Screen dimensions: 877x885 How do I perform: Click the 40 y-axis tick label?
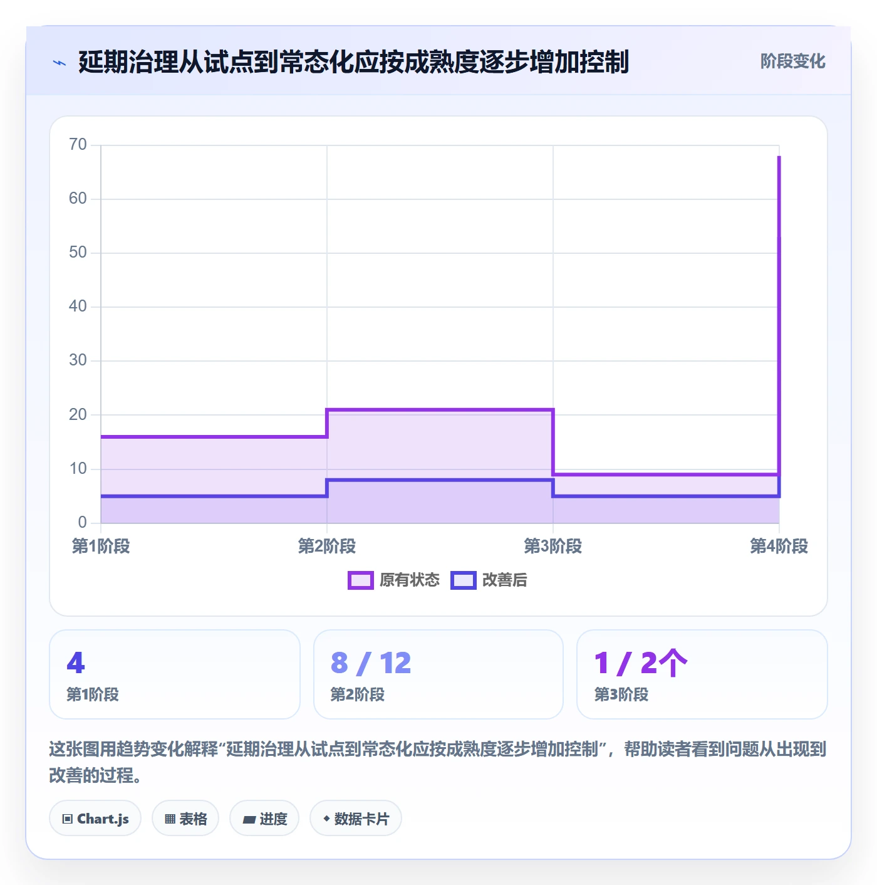[78, 306]
